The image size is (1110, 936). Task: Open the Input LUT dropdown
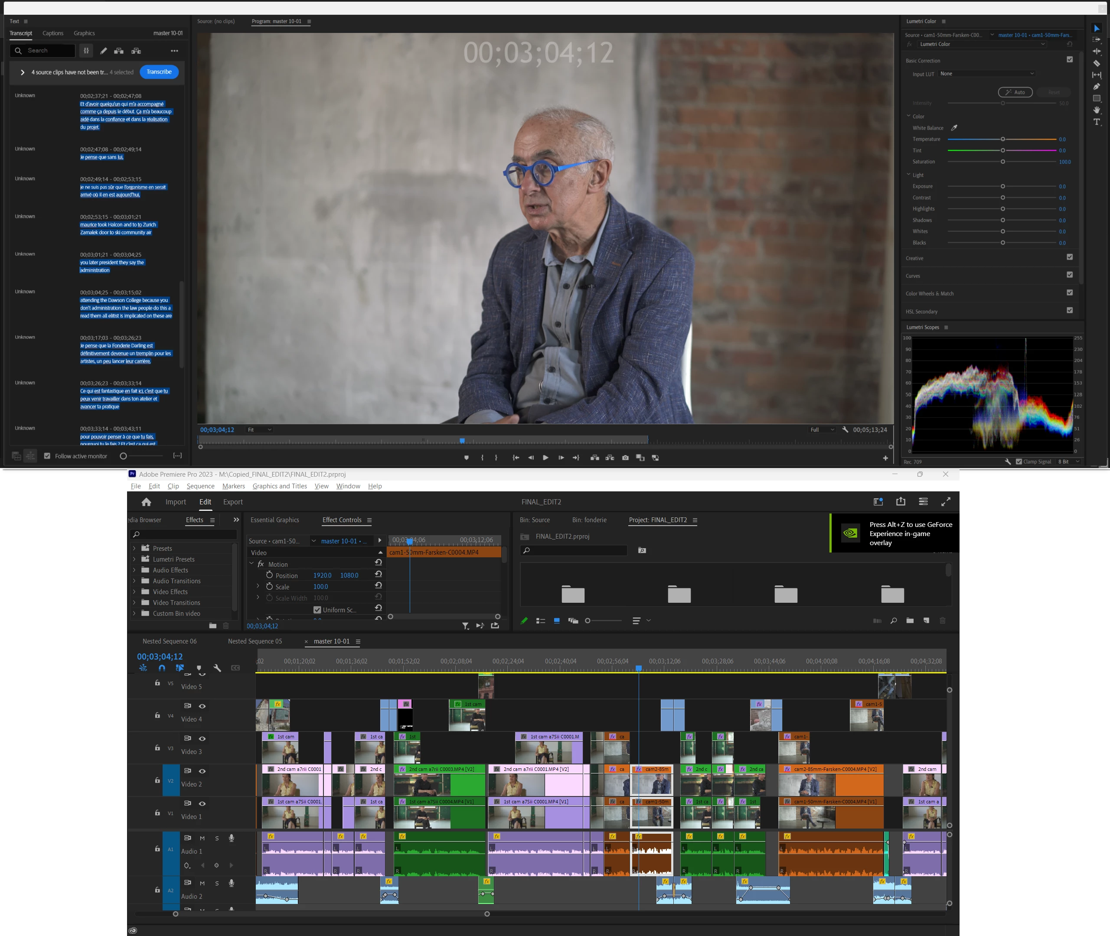(x=986, y=74)
